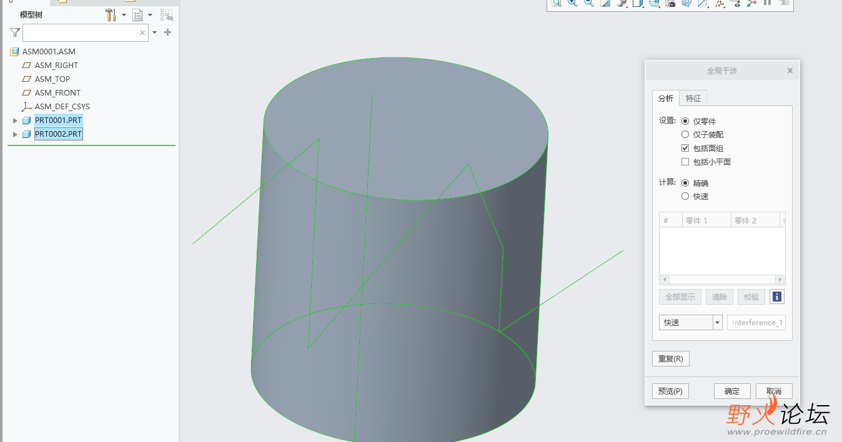Click the 零件 2 column header

pos(755,220)
